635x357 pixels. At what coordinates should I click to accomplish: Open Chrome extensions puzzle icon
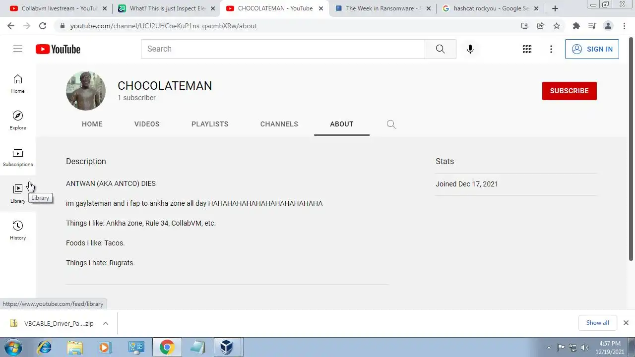pos(576,26)
